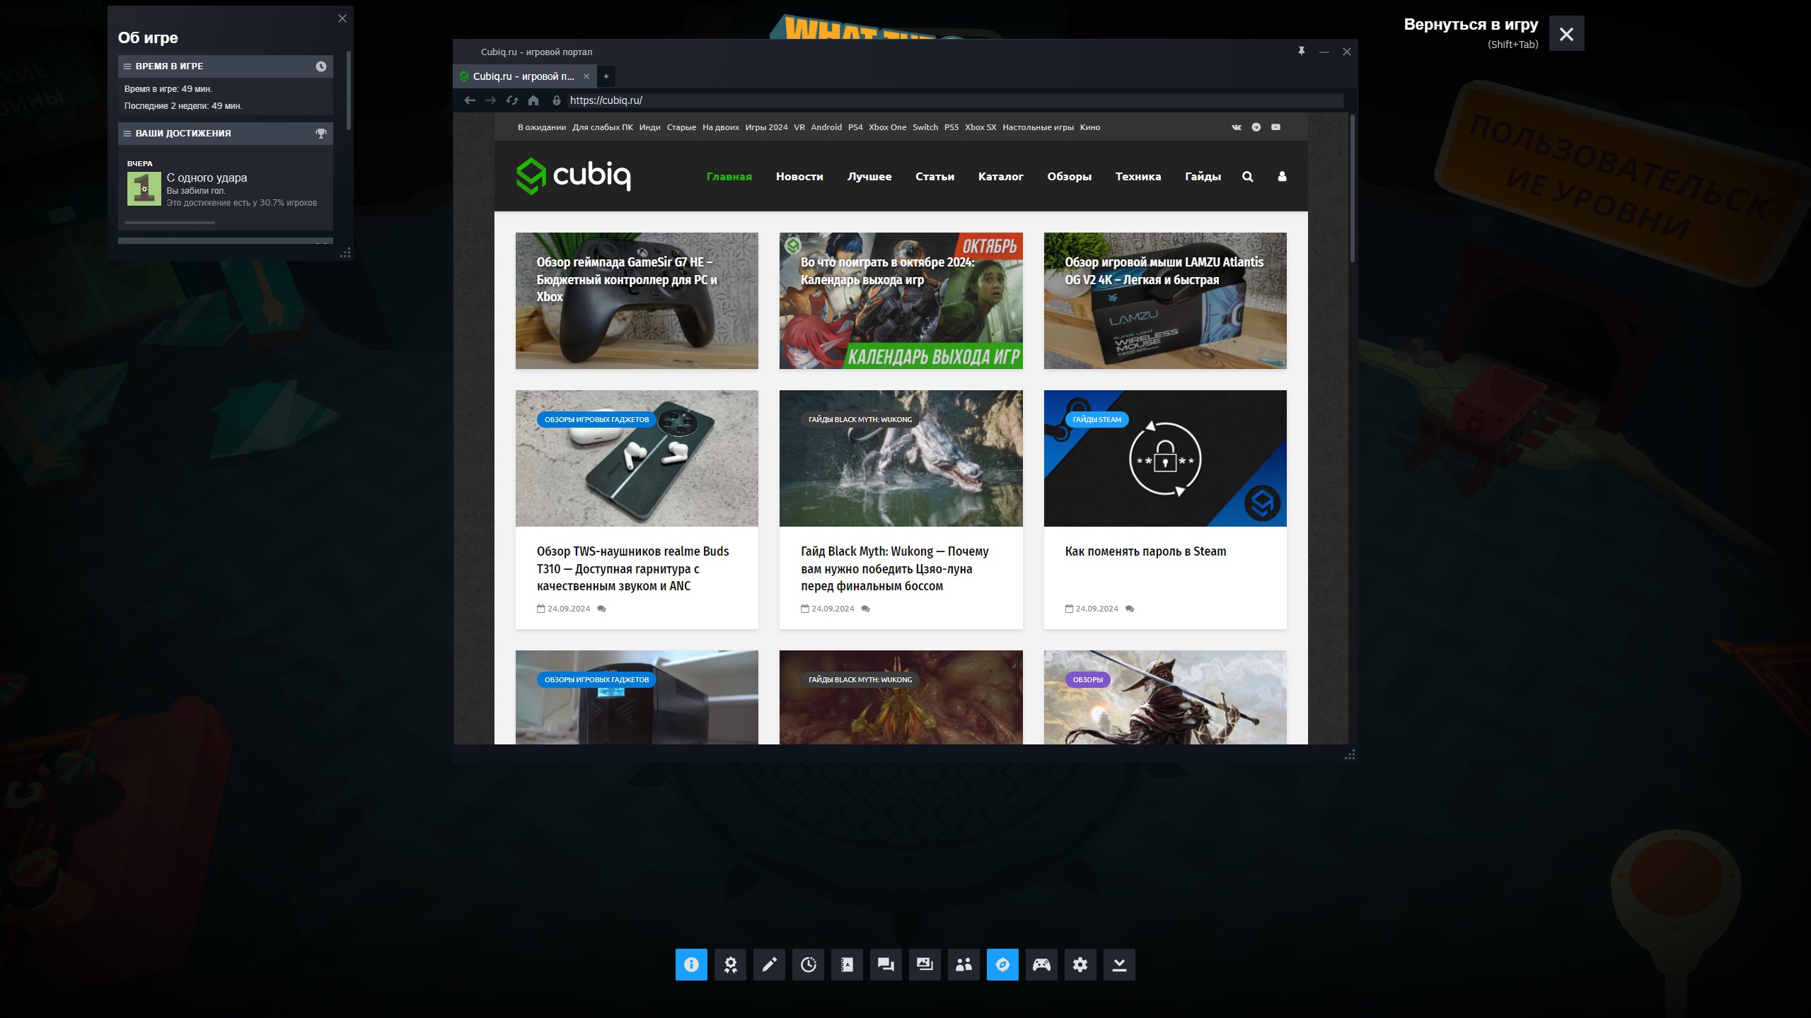Open the Для слабых ПК top link
This screenshot has height=1018, width=1811.
[x=603, y=127]
